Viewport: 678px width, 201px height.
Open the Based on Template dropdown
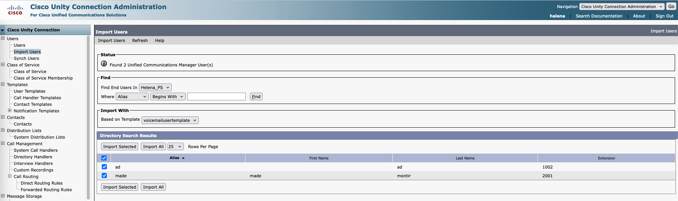click(x=170, y=120)
